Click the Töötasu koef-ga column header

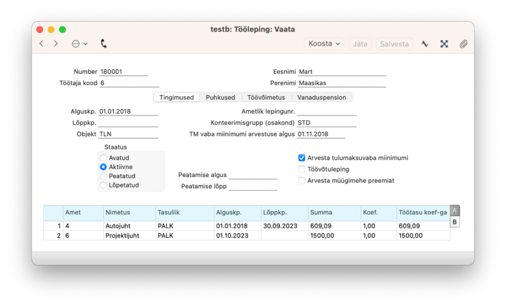click(423, 213)
